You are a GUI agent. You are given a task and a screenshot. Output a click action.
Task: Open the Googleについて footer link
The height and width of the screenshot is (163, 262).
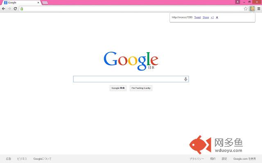point(43,159)
